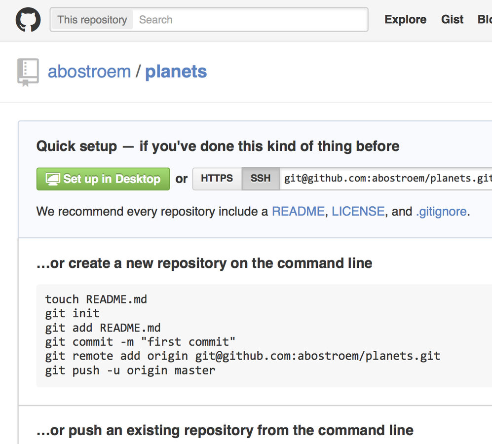Click the 'This repository' search scope label
The height and width of the screenshot is (444, 492).
point(92,20)
